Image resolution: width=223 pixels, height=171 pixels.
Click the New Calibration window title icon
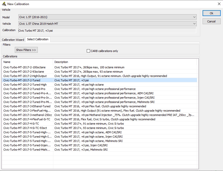[4, 4]
